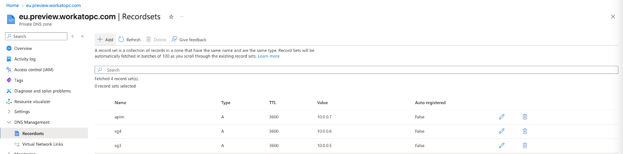The image size is (623, 154).
Task: Click the value 10.0.0.7
Action: [324, 117]
